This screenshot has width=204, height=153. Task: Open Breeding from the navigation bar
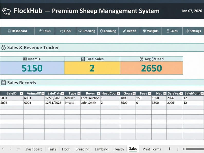[87, 31]
